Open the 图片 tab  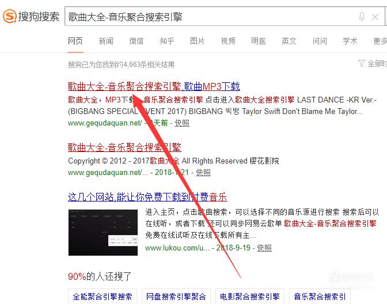[197, 41]
